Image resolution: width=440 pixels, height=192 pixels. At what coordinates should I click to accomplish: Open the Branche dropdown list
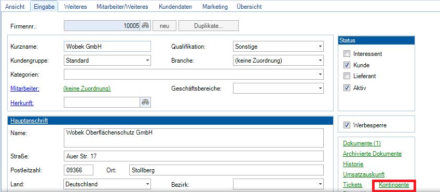[278, 60]
